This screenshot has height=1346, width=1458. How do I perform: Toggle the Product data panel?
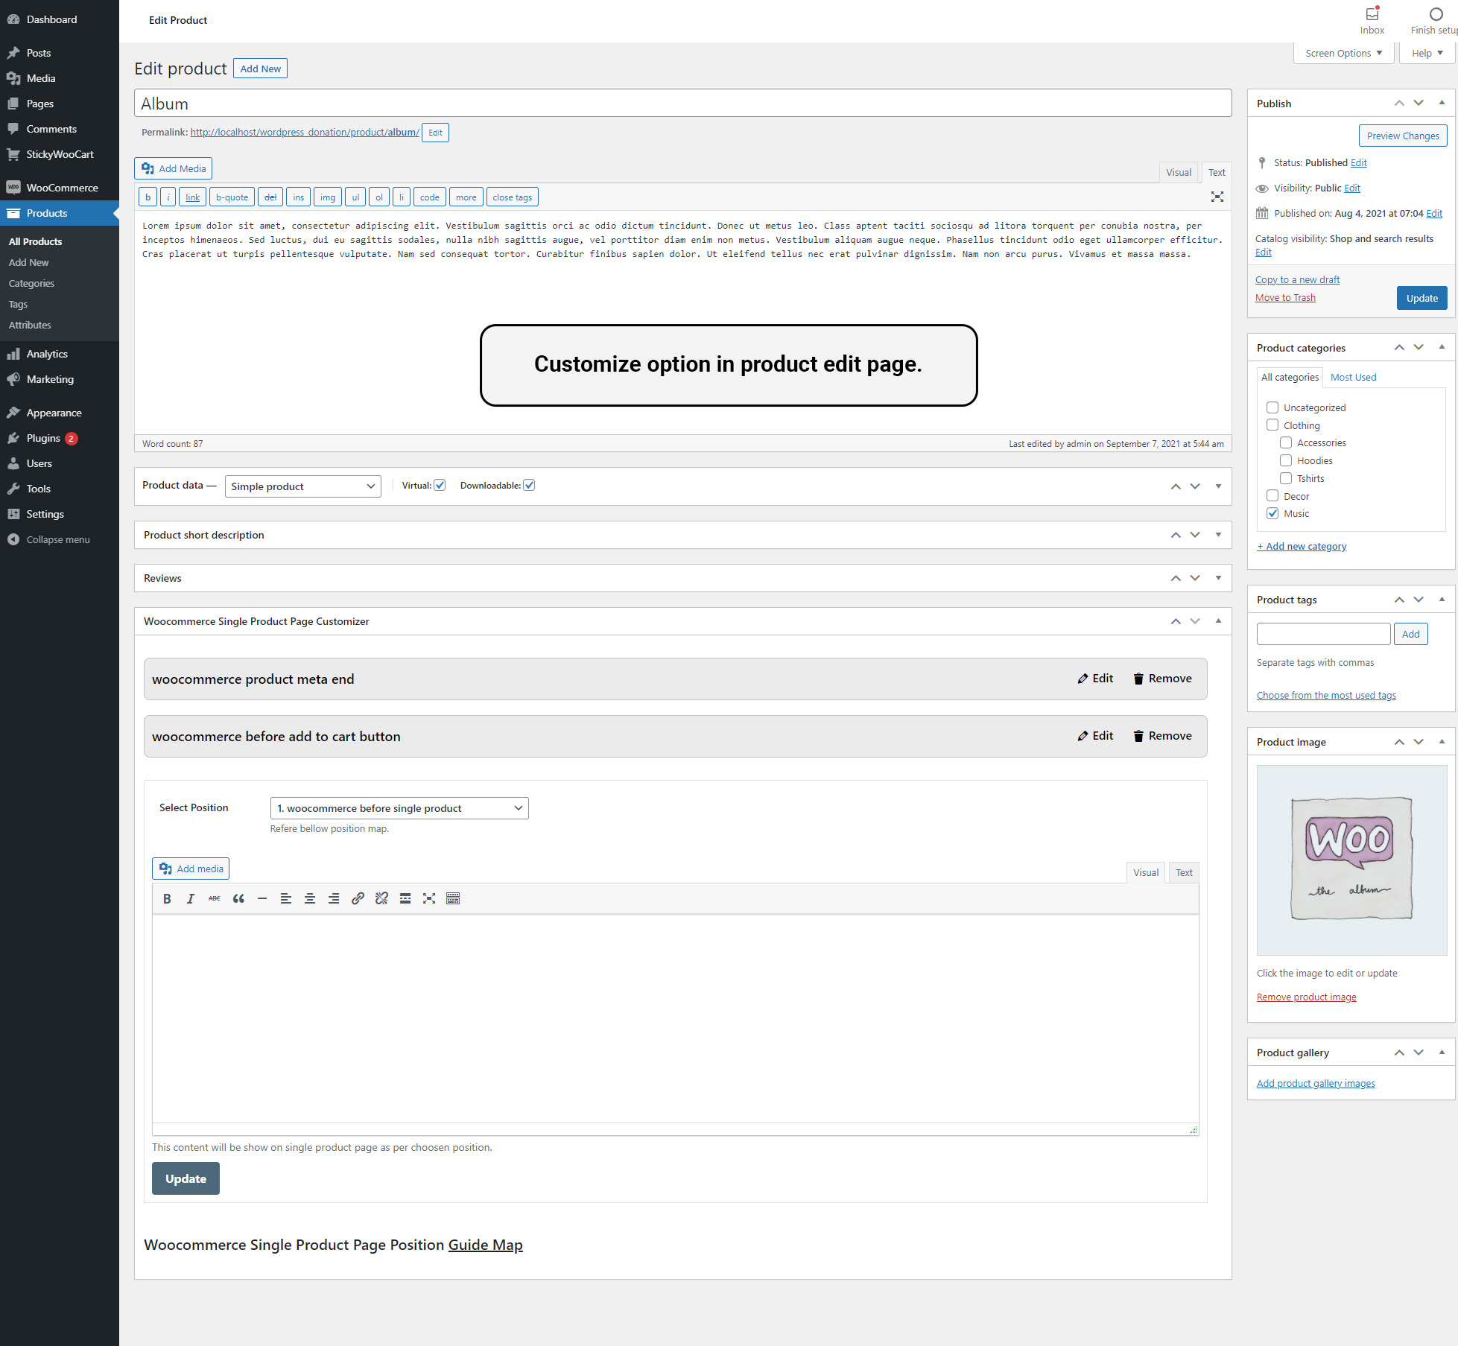pyautogui.click(x=1219, y=486)
